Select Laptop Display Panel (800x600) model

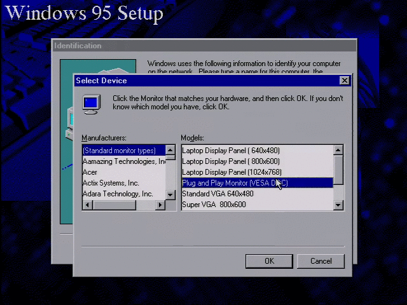[x=257, y=161]
